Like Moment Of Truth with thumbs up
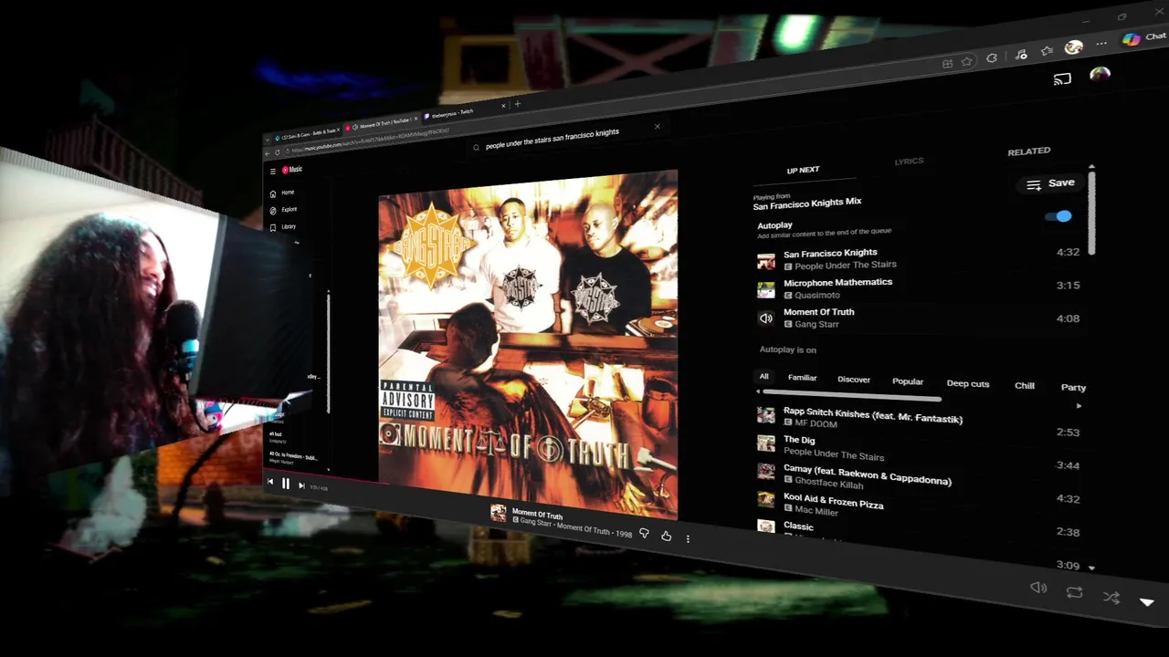The height and width of the screenshot is (657, 1169). point(666,536)
